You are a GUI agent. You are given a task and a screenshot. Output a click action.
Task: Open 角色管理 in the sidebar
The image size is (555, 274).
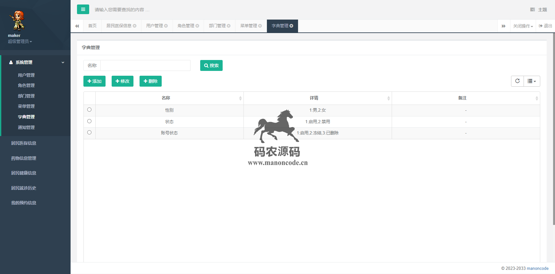click(x=26, y=85)
